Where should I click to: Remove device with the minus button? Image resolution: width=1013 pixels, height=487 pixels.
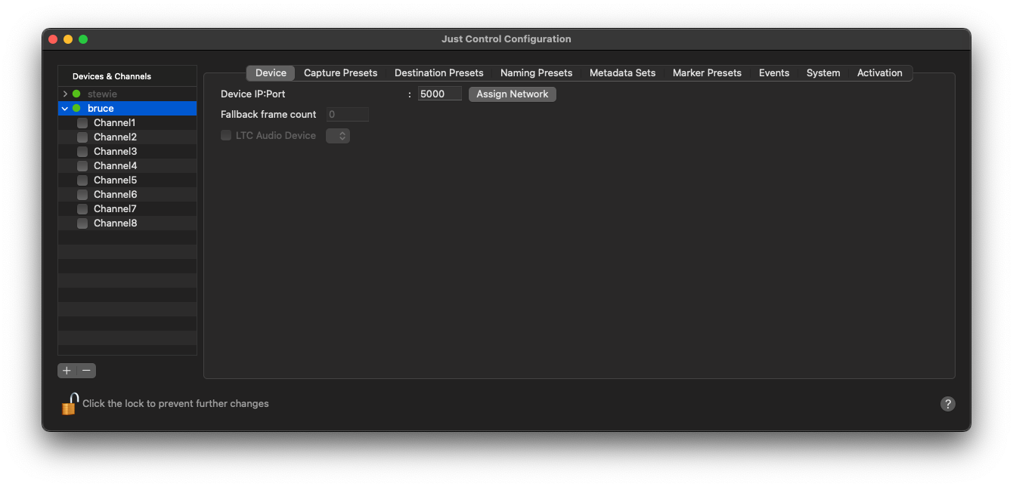coord(87,371)
